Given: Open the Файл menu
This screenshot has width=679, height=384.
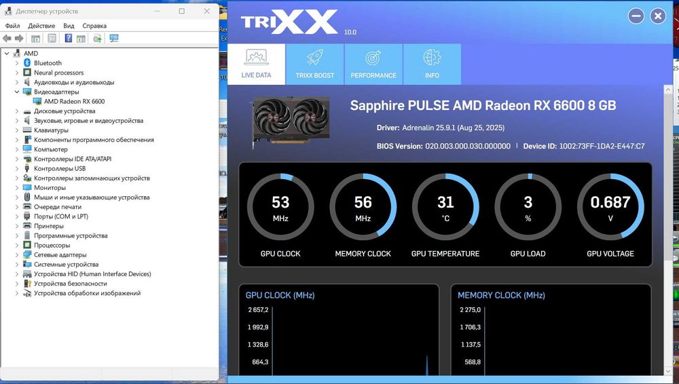Looking at the screenshot, I should [12, 26].
